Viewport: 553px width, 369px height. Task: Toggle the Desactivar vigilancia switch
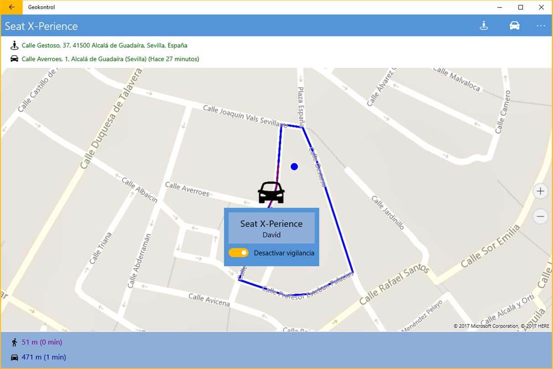click(239, 252)
